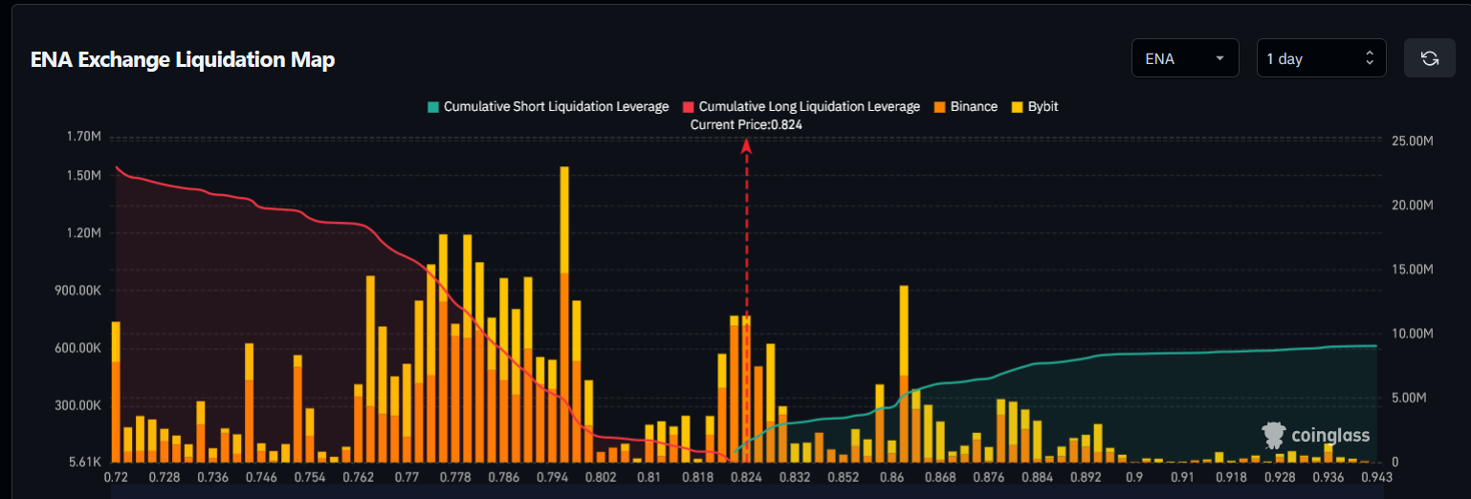Click the 0.746 x-axis label
The height and width of the screenshot is (499, 1471).
(x=261, y=476)
